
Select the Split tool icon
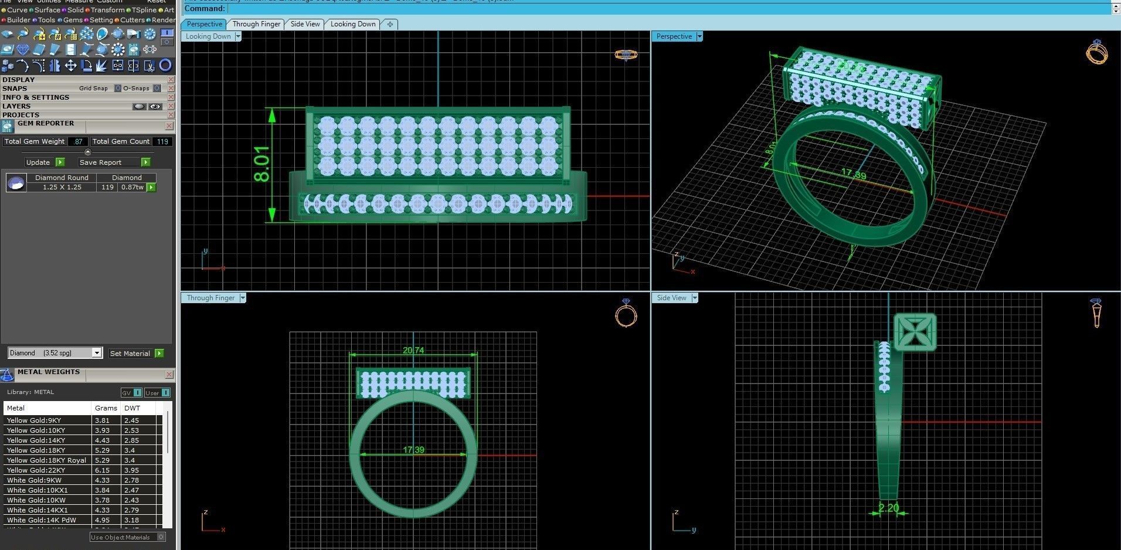coord(134,65)
